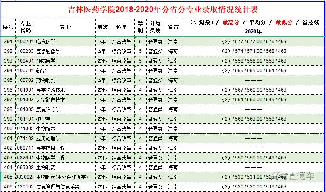The width and height of the screenshot is (326, 192).
Task: Select cell 信息管理与信息系统
Action: point(65,187)
